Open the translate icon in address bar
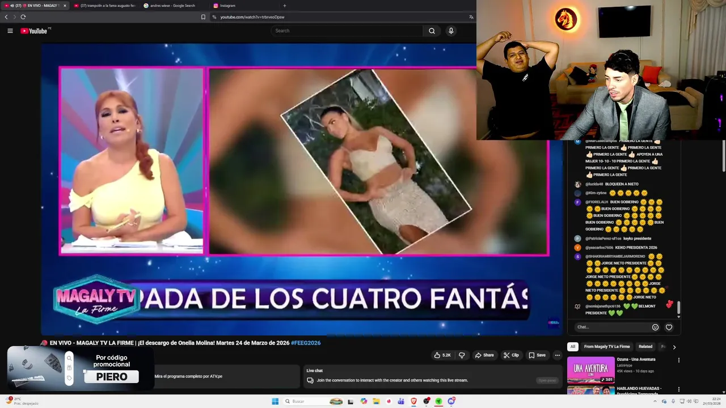The image size is (726, 408). 471,17
